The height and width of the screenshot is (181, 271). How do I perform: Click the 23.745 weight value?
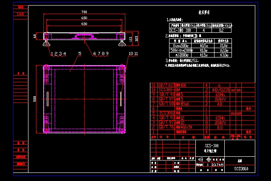(217, 165)
